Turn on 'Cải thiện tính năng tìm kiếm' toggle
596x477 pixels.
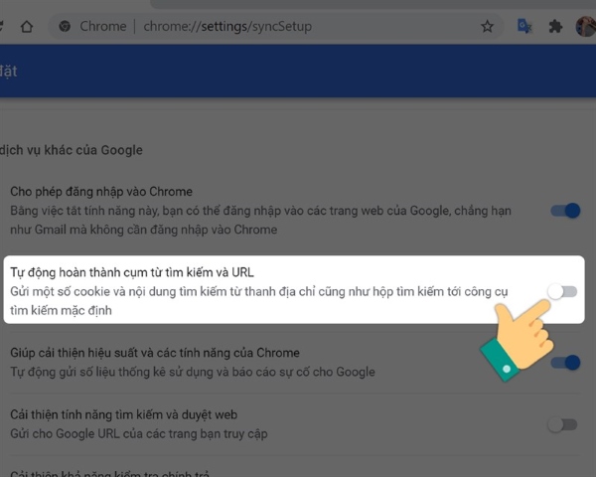pos(562,424)
